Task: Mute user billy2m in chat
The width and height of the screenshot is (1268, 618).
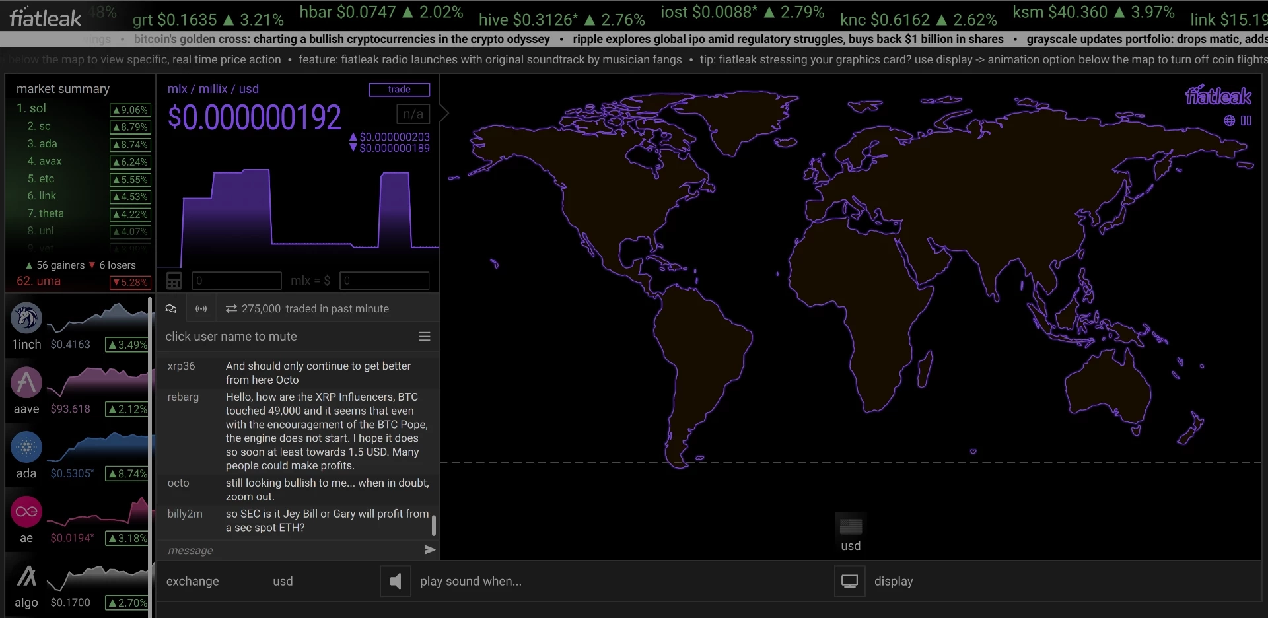Action: 185,514
